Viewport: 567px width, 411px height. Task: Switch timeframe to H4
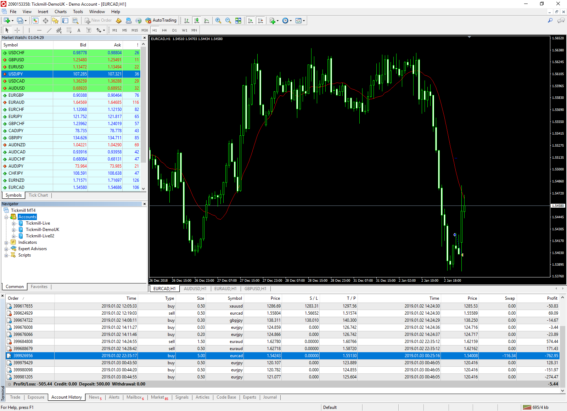click(x=164, y=30)
